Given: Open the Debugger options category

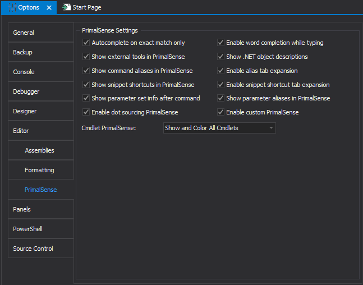Looking at the screenshot, I should coord(41,91).
